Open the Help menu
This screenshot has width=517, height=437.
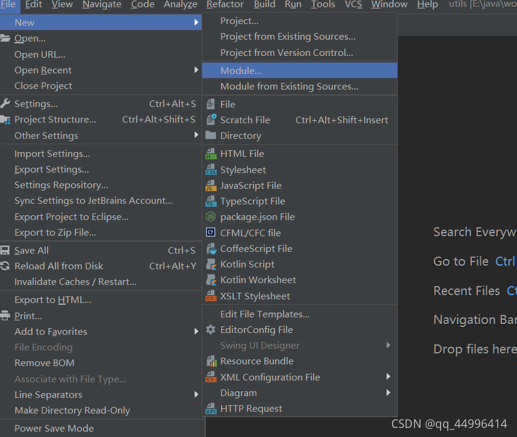point(428,5)
